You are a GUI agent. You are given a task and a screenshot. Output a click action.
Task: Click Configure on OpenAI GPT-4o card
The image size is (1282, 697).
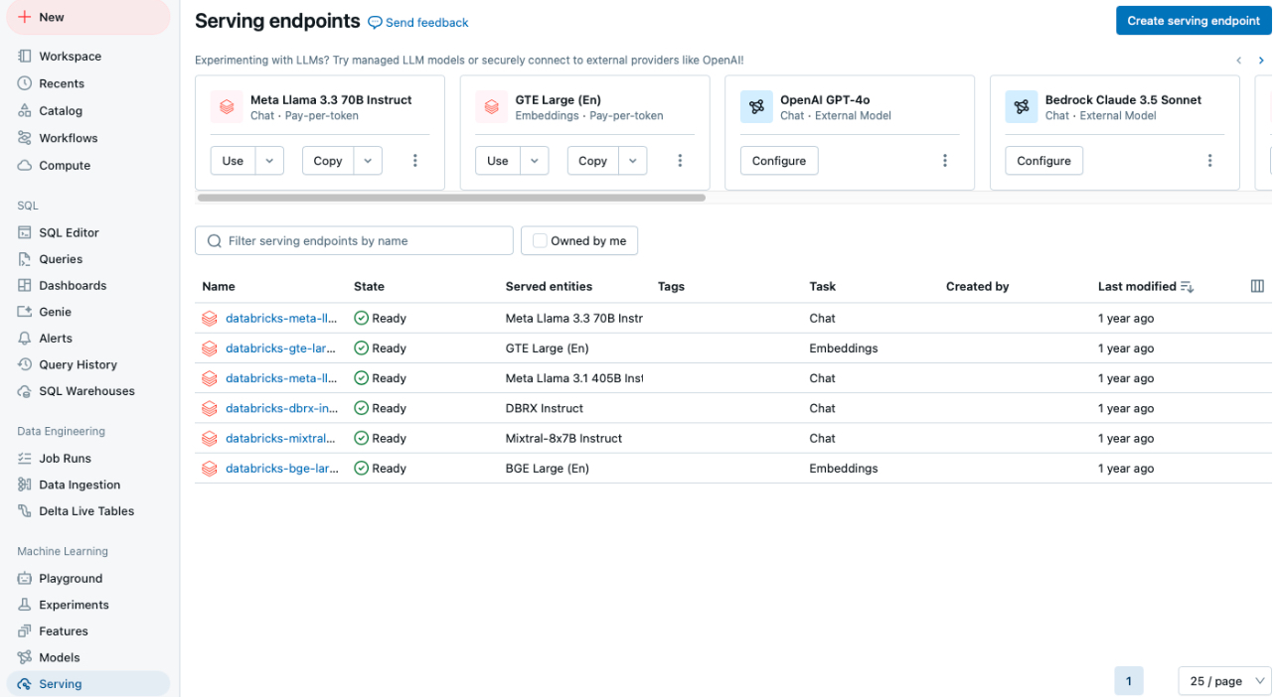(x=779, y=161)
